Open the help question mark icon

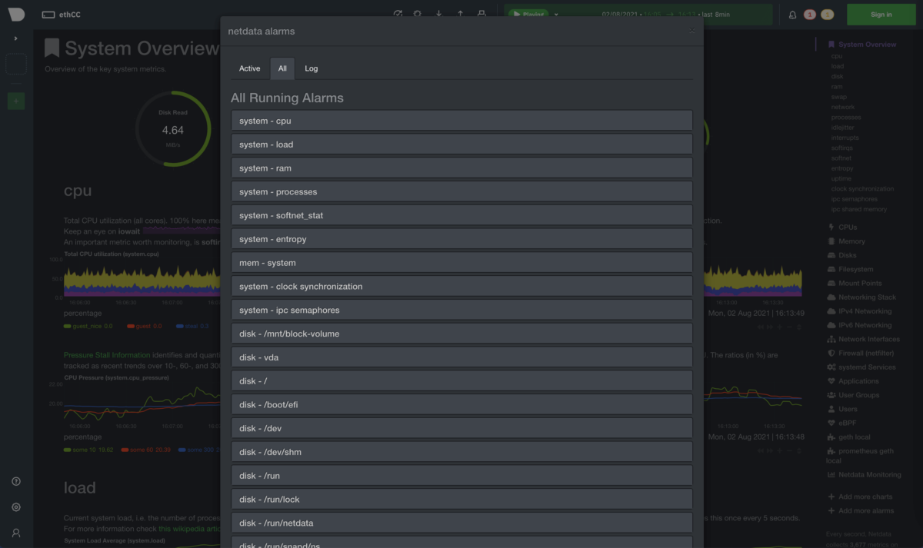pyautogui.click(x=16, y=482)
